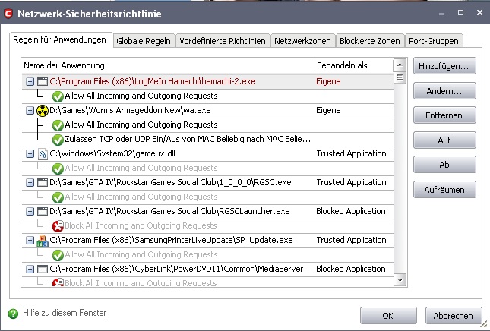490x331 pixels.
Task: Click the scrollbar down arrow of rule list
Action: 400,280
